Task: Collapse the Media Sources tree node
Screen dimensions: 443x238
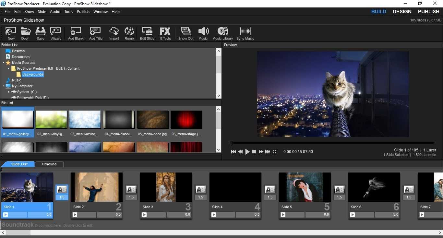Action: pyautogui.click(x=4, y=63)
